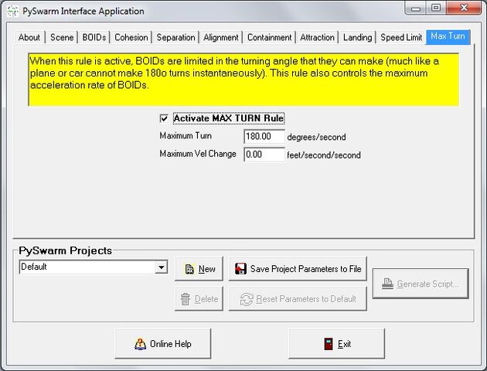Screen dimensions: 487x371
Task: Click the 'PySwarm Projects' group label
Action: [x=65, y=250]
